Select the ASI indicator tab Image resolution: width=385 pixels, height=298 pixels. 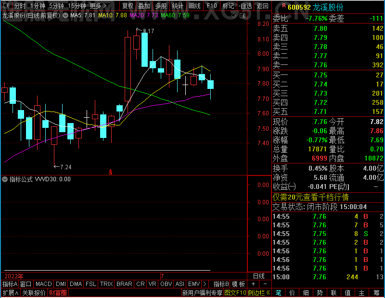point(180,284)
